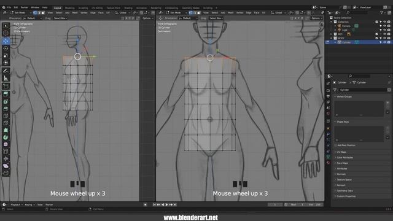Hide the Cylinder object in the outliner
The image size is (393, 221).
point(385,42)
